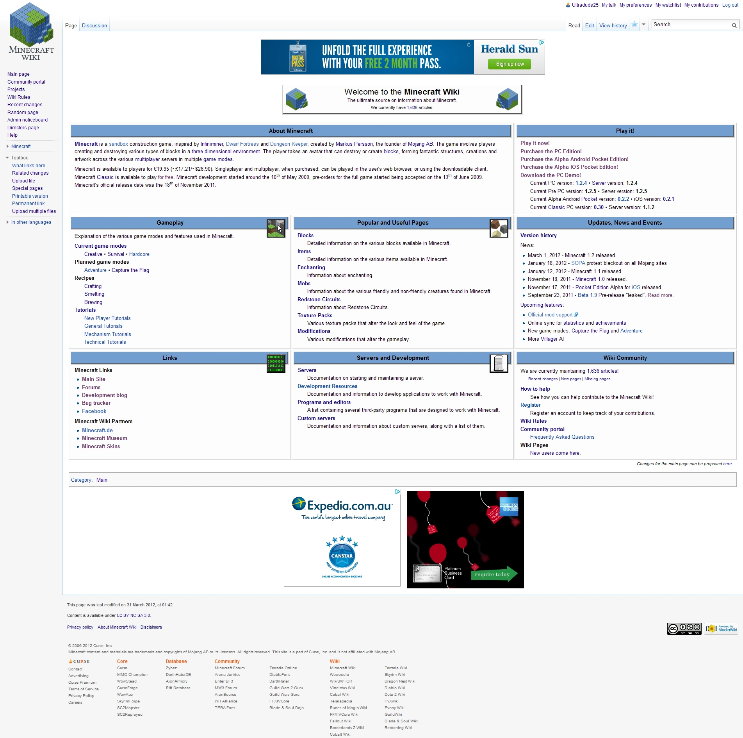
Task: Open Admin noticeboard in sidebar
Action: tap(27, 120)
